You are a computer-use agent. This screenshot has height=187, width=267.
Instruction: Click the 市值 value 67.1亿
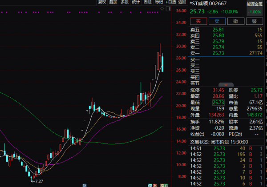point(256,103)
